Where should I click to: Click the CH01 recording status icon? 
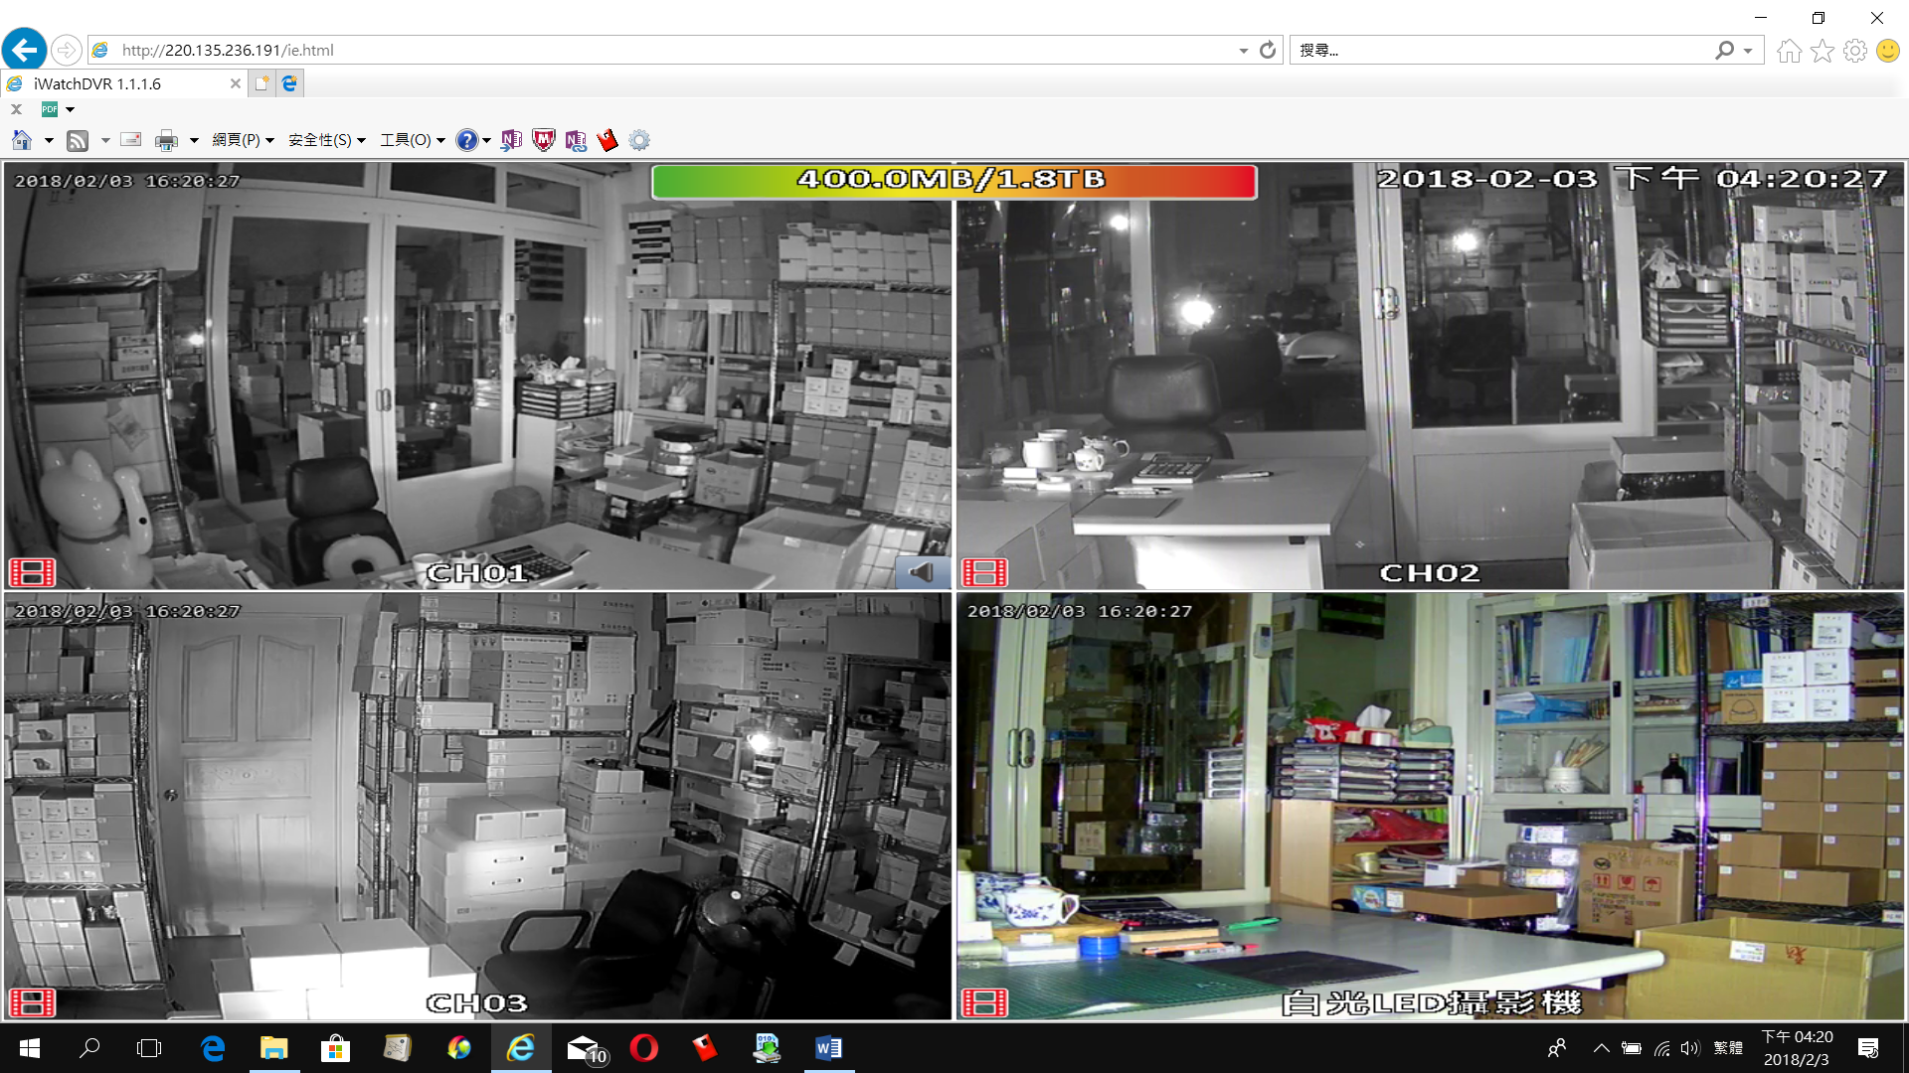click(32, 572)
